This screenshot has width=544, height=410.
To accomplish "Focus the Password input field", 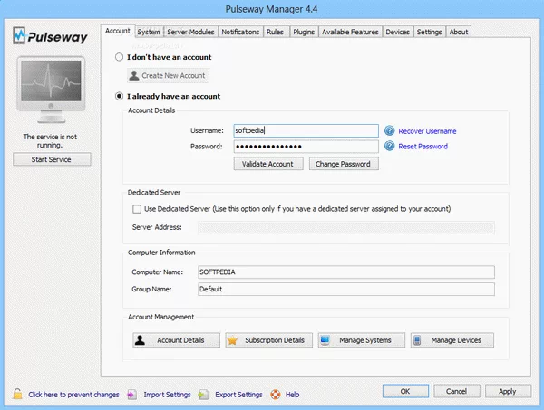I will [x=306, y=146].
